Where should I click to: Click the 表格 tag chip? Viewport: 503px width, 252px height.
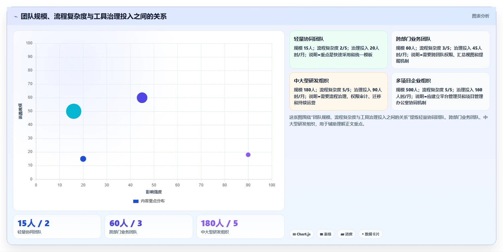325,234
